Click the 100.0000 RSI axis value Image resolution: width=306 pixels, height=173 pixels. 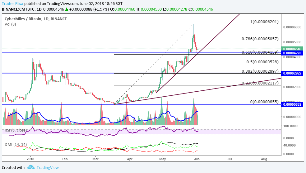point(290,126)
